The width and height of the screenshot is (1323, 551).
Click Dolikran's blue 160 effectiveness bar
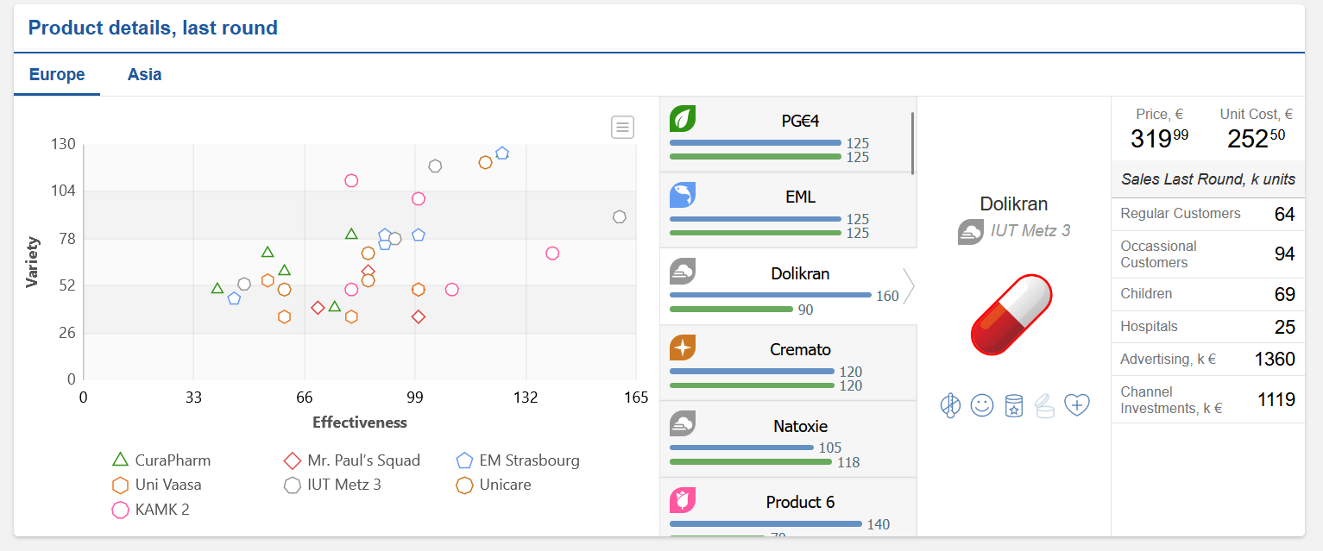point(770,295)
